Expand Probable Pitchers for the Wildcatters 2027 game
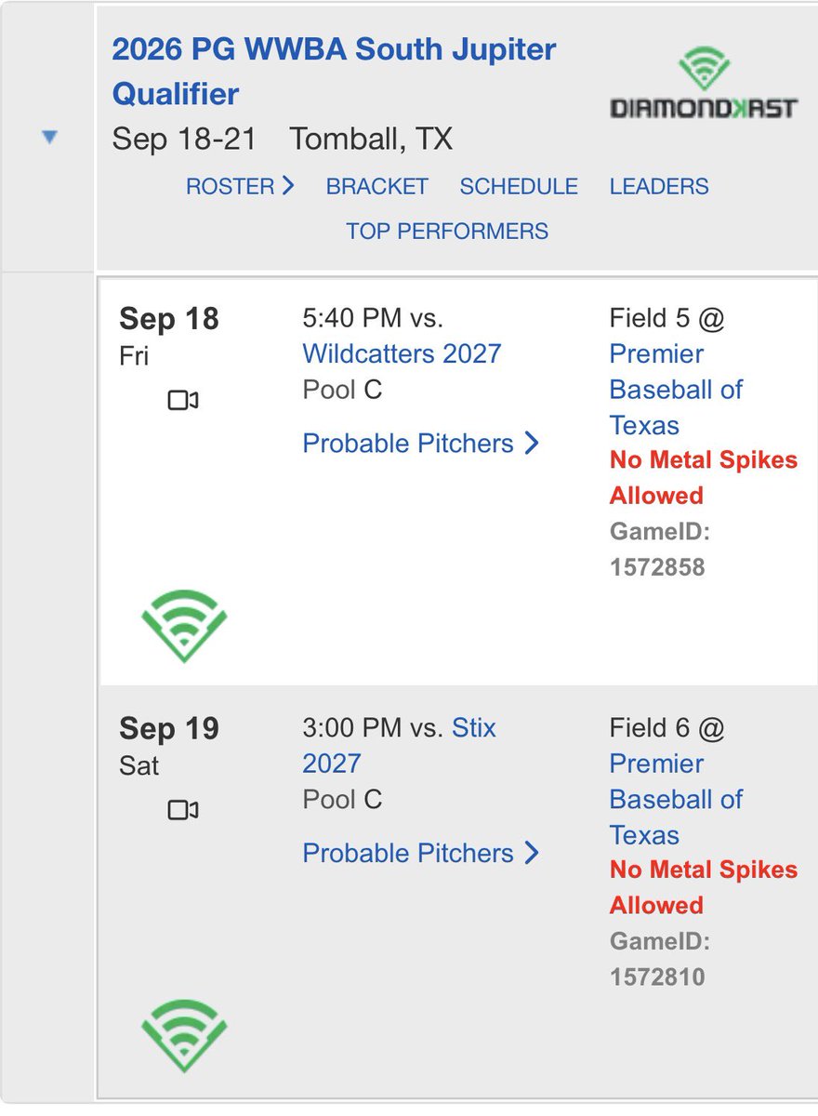 pyautogui.click(x=421, y=444)
